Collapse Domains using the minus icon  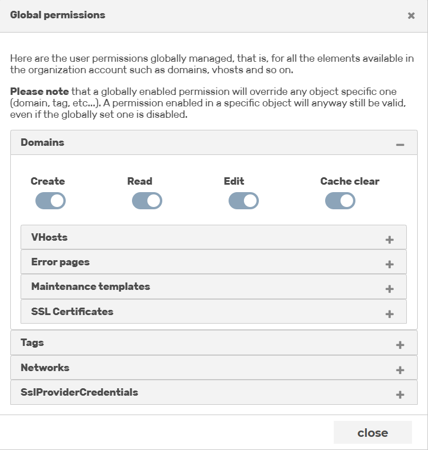click(x=400, y=144)
